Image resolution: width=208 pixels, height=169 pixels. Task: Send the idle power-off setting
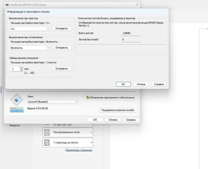pos(62,29)
